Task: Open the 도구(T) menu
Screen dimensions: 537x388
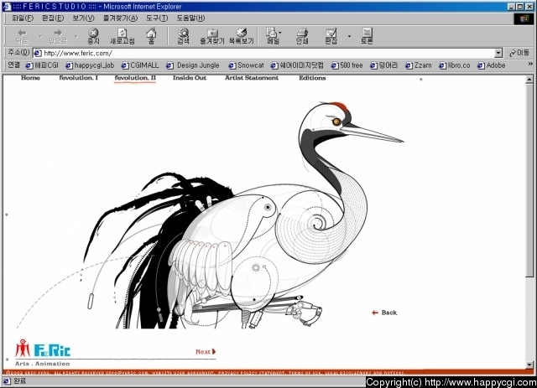Action: pyautogui.click(x=157, y=18)
